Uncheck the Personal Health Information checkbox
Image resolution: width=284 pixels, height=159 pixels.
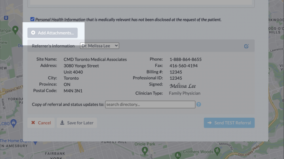point(32,19)
